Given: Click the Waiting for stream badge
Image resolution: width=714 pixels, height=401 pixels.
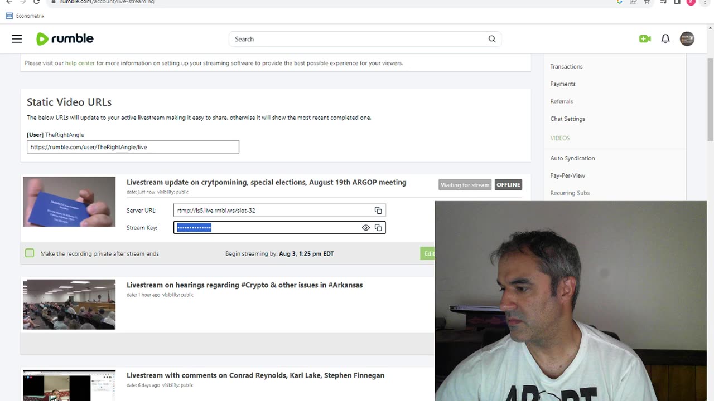Looking at the screenshot, I should [x=465, y=185].
